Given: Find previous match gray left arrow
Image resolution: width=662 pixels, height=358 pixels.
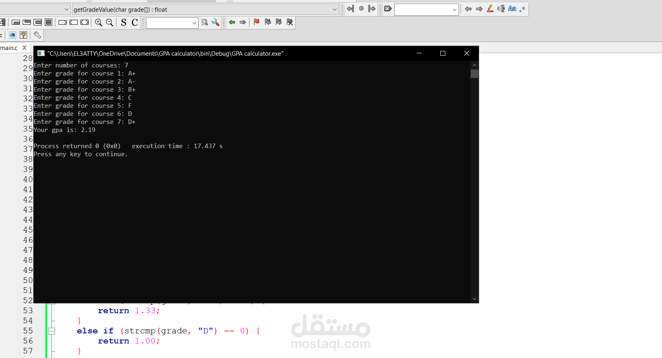Looking at the screenshot, I should 468,9.
